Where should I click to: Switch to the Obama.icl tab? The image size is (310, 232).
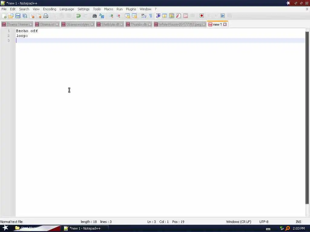[47, 24]
